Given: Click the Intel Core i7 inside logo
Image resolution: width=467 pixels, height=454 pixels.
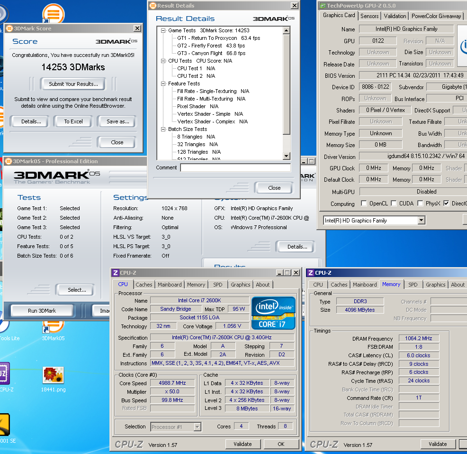Looking at the screenshot, I should [x=273, y=313].
